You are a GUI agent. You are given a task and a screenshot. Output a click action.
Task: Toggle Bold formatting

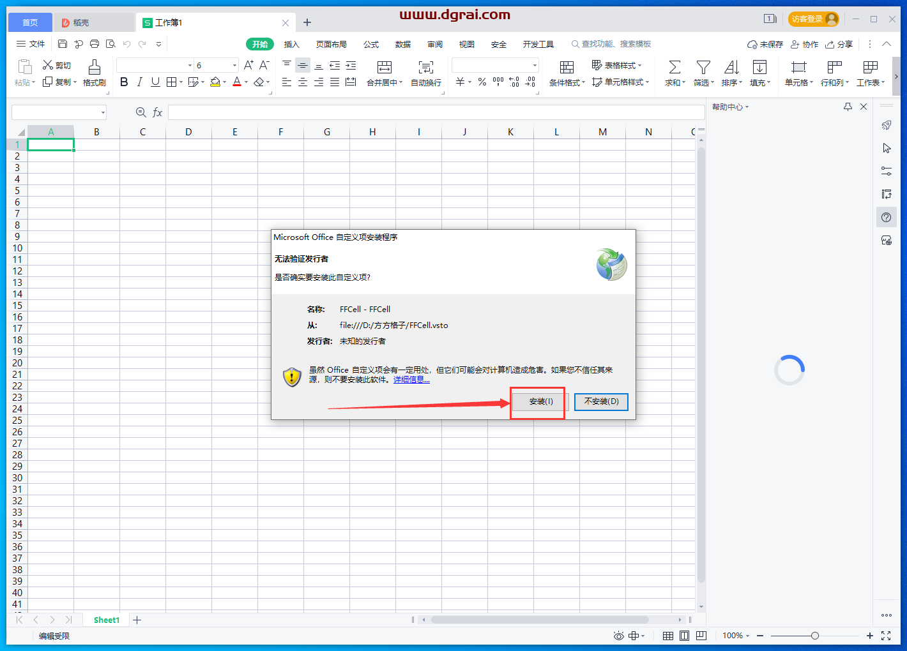click(x=124, y=82)
